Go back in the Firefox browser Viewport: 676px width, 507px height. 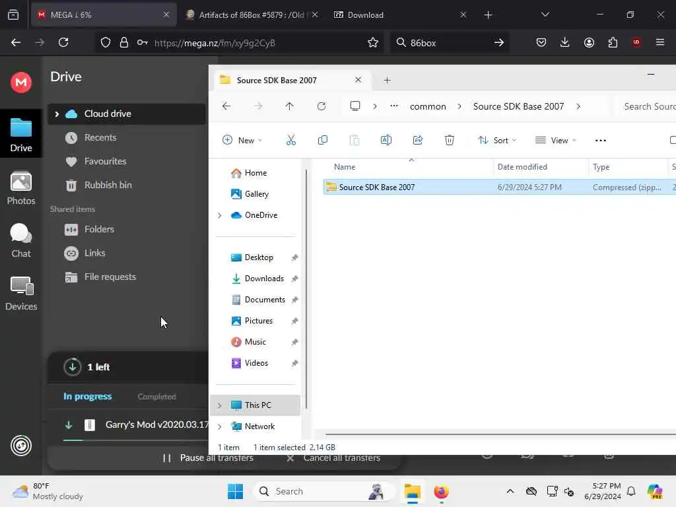tap(16, 42)
